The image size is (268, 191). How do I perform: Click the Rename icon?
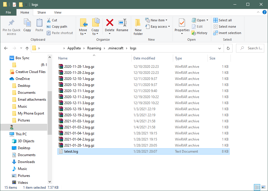(x=122, y=26)
